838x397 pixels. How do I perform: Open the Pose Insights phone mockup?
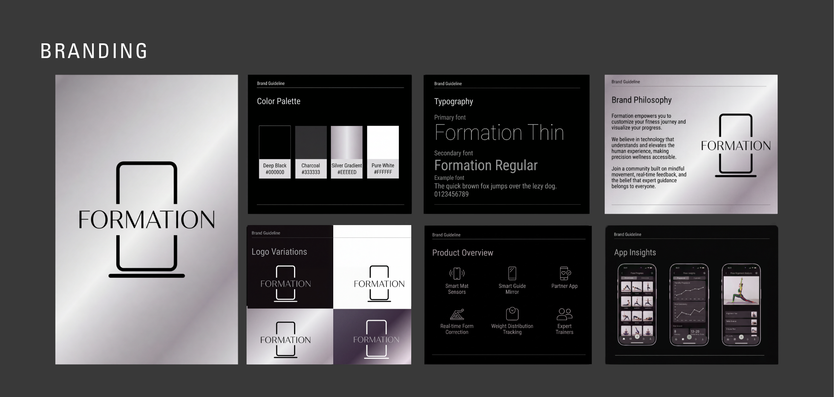tap(689, 305)
